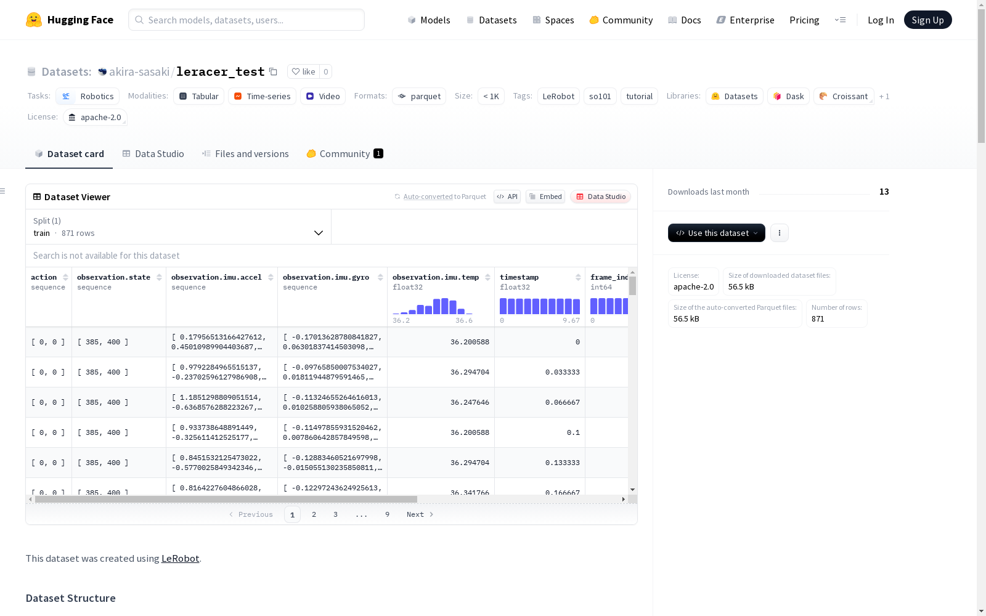Open the Files and versions tab
Screen dimensions: 986x616
tap(245, 154)
